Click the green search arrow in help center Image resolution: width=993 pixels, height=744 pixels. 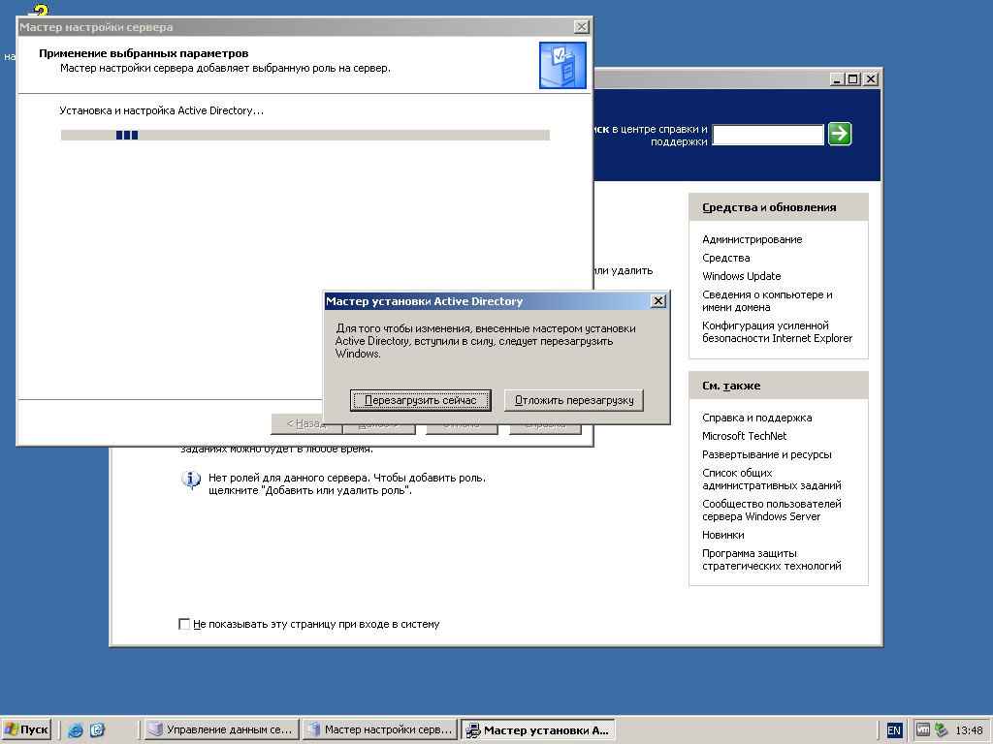coord(840,134)
